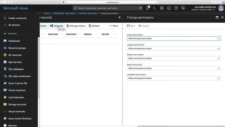This screenshot has width=225, height=127.
Task: Click the SQL data warehouses icon
Action: pos(5,76)
